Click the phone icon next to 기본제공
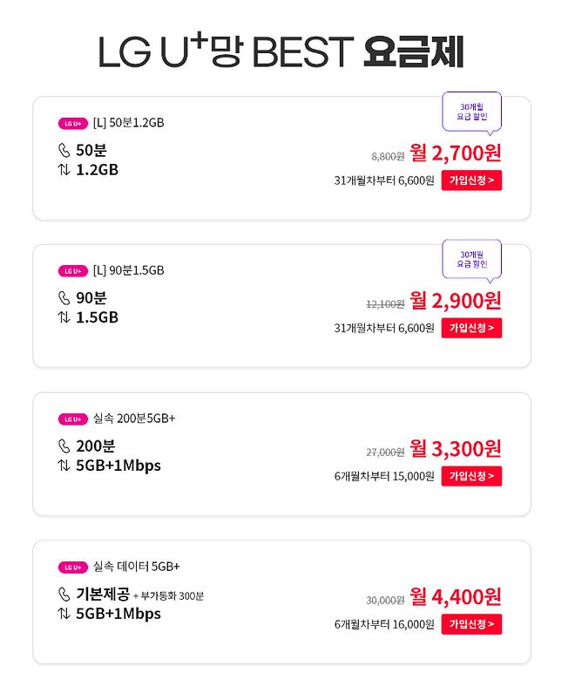The width and height of the screenshot is (575, 680). coord(64,595)
